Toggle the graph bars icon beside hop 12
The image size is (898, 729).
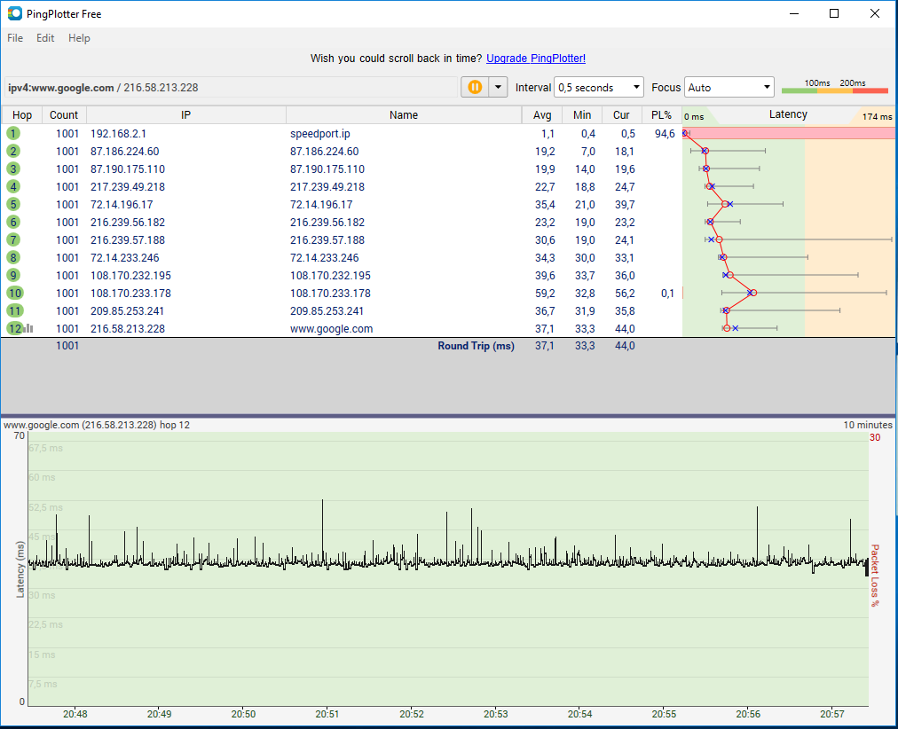(28, 328)
